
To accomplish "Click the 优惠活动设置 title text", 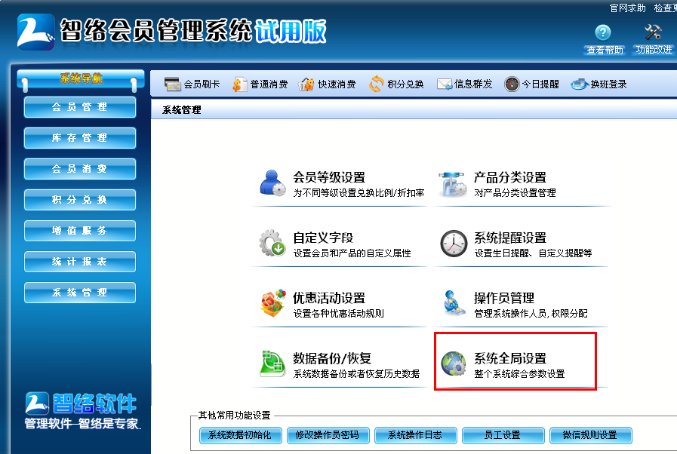I will [329, 298].
